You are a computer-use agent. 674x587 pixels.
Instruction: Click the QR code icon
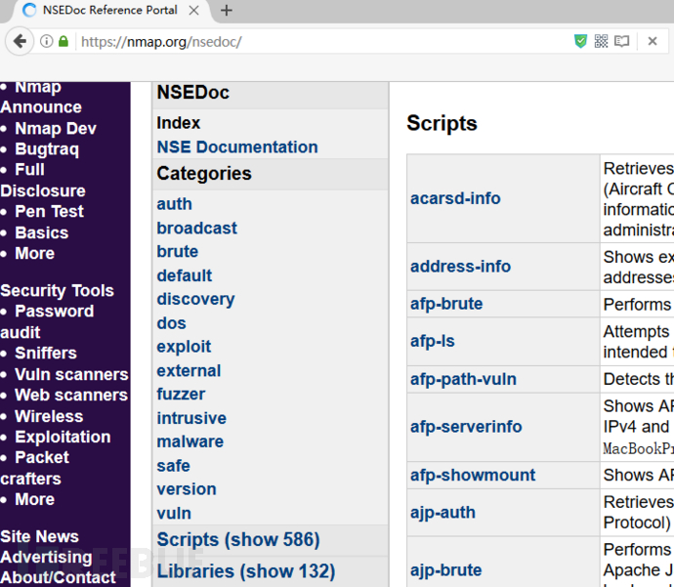click(x=601, y=42)
